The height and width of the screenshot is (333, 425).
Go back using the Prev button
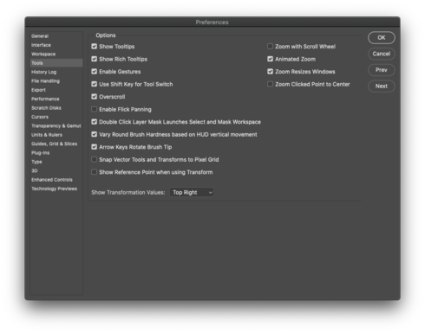382,70
